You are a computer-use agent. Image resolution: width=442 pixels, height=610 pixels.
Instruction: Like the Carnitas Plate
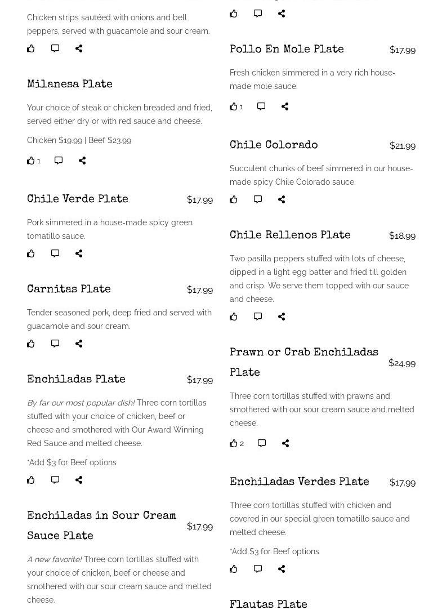click(31, 344)
